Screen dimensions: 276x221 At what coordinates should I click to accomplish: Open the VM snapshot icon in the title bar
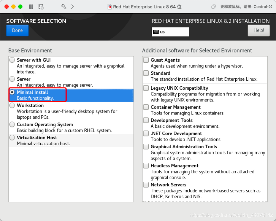(x=41, y=7)
